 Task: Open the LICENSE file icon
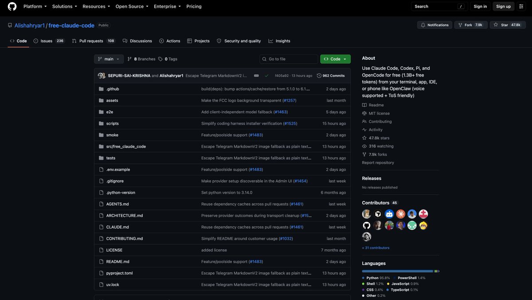tap(101, 250)
